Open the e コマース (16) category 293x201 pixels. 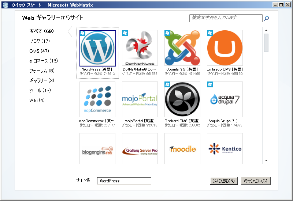pyautogui.click(x=44, y=61)
